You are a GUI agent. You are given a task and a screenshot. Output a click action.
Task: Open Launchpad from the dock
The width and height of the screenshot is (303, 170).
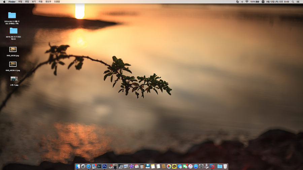click(83, 166)
